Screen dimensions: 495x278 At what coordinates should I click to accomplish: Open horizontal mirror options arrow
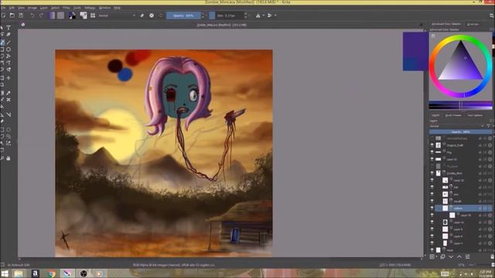(263, 15)
